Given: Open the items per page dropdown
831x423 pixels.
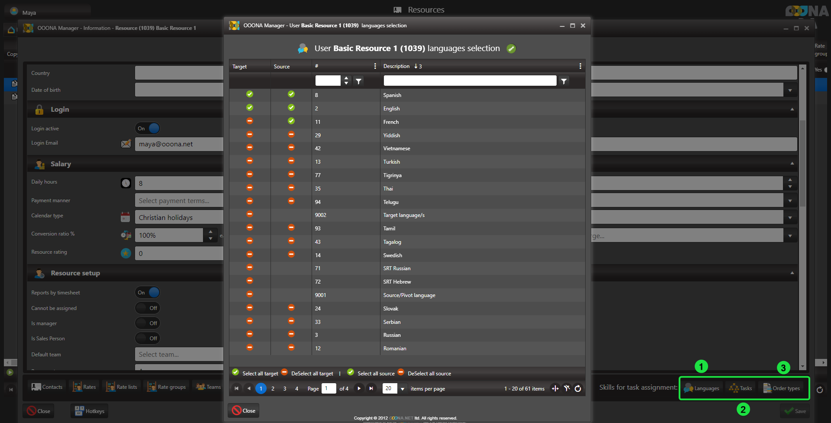Looking at the screenshot, I should pos(403,389).
